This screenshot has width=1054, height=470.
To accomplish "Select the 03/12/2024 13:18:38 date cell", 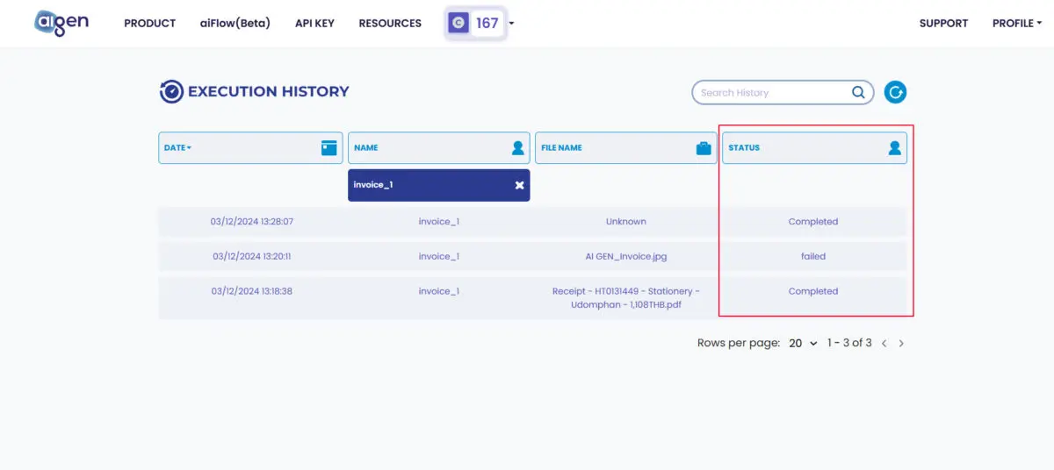I will coord(252,291).
